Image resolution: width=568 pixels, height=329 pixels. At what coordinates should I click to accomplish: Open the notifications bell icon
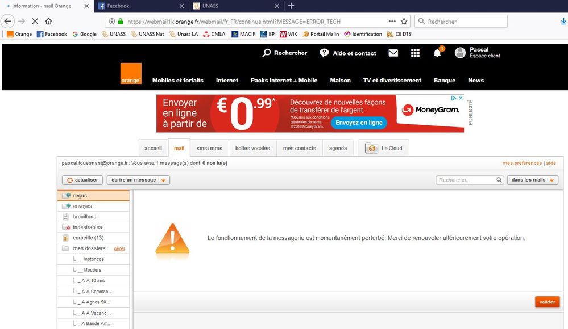[x=437, y=53]
